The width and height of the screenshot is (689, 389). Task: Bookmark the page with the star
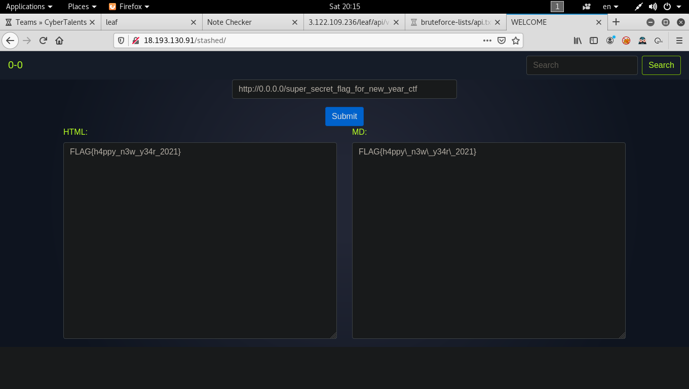tap(516, 41)
